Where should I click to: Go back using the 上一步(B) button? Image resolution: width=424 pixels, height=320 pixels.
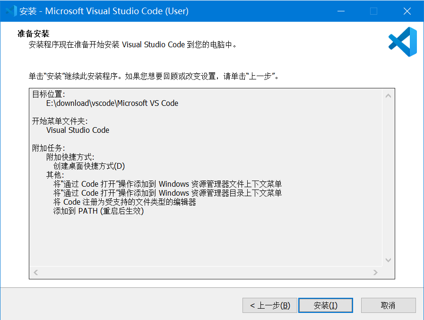pos(269,305)
